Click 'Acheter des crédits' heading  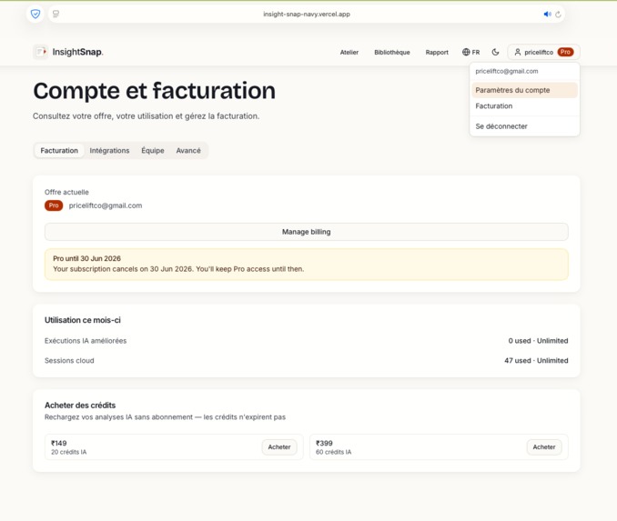pos(80,406)
